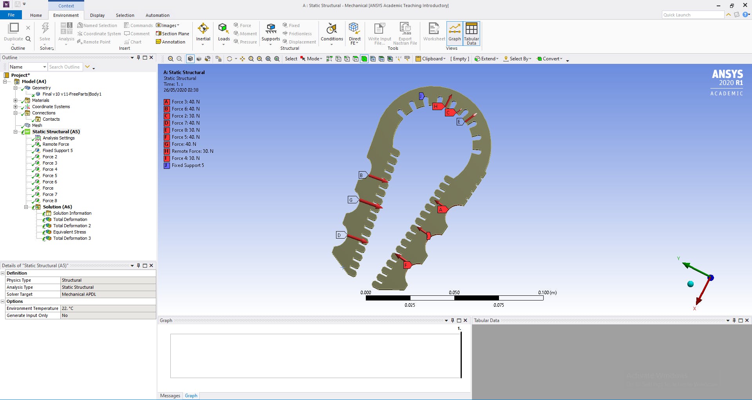The width and height of the screenshot is (752, 400).
Task: Open the Inertial loads dropdown
Action: [203, 34]
